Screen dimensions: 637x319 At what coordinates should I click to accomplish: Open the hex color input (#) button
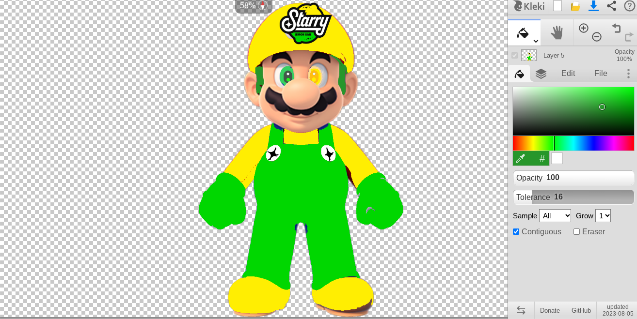tap(541, 158)
